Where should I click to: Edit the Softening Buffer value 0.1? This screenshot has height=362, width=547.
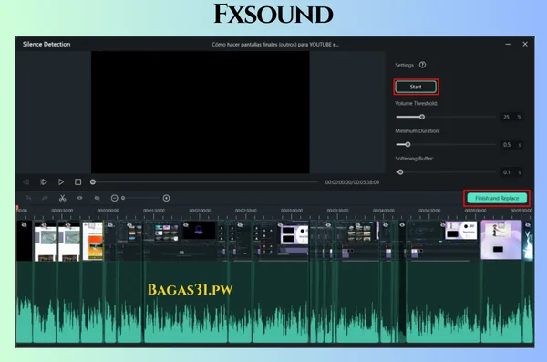(x=507, y=172)
